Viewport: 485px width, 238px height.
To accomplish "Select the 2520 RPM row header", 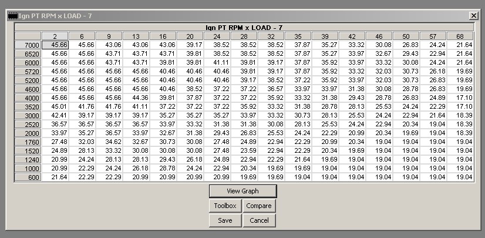I will click(x=28, y=125).
